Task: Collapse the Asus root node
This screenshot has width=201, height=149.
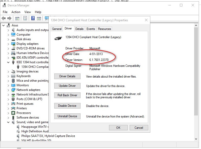Action: coord(4,26)
